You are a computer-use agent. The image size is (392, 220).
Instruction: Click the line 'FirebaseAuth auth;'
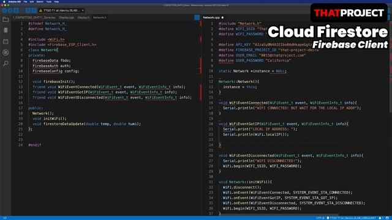click(51, 66)
